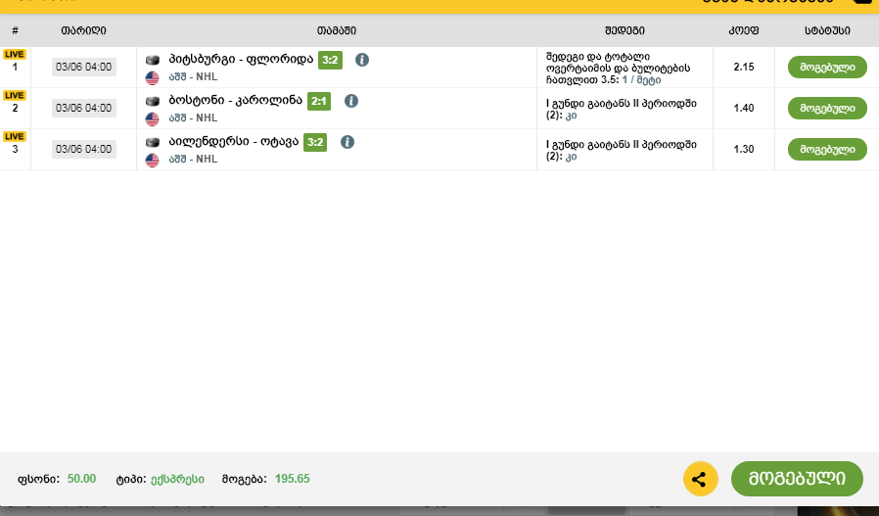This screenshot has height=516, width=879.
Task: Click hockey puck icon beside ბოსტონი - კაროლინა
Action: tap(153, 101)
